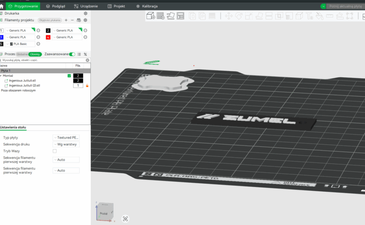
Task: Remove last filament with minus icon
Action: point(72,20)
